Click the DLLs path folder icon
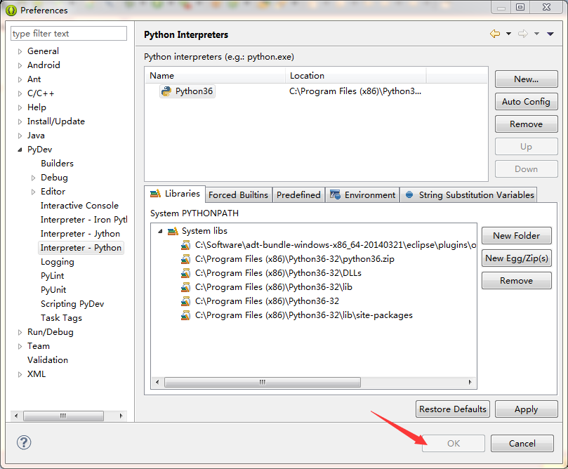Viewport: 568px width, 469px height. (x=185, y=273)
